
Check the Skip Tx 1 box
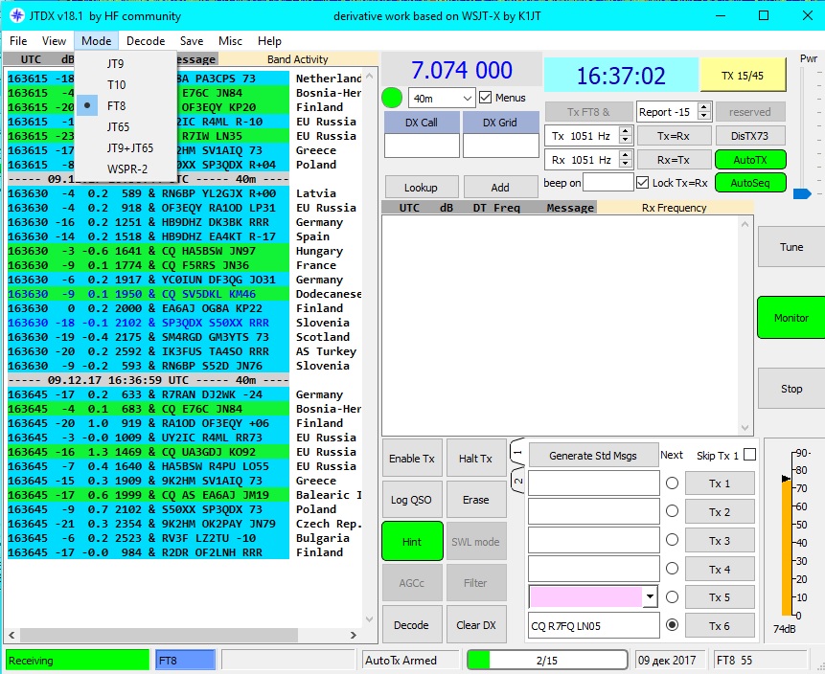pyautogui.click(x=749, y=455)
